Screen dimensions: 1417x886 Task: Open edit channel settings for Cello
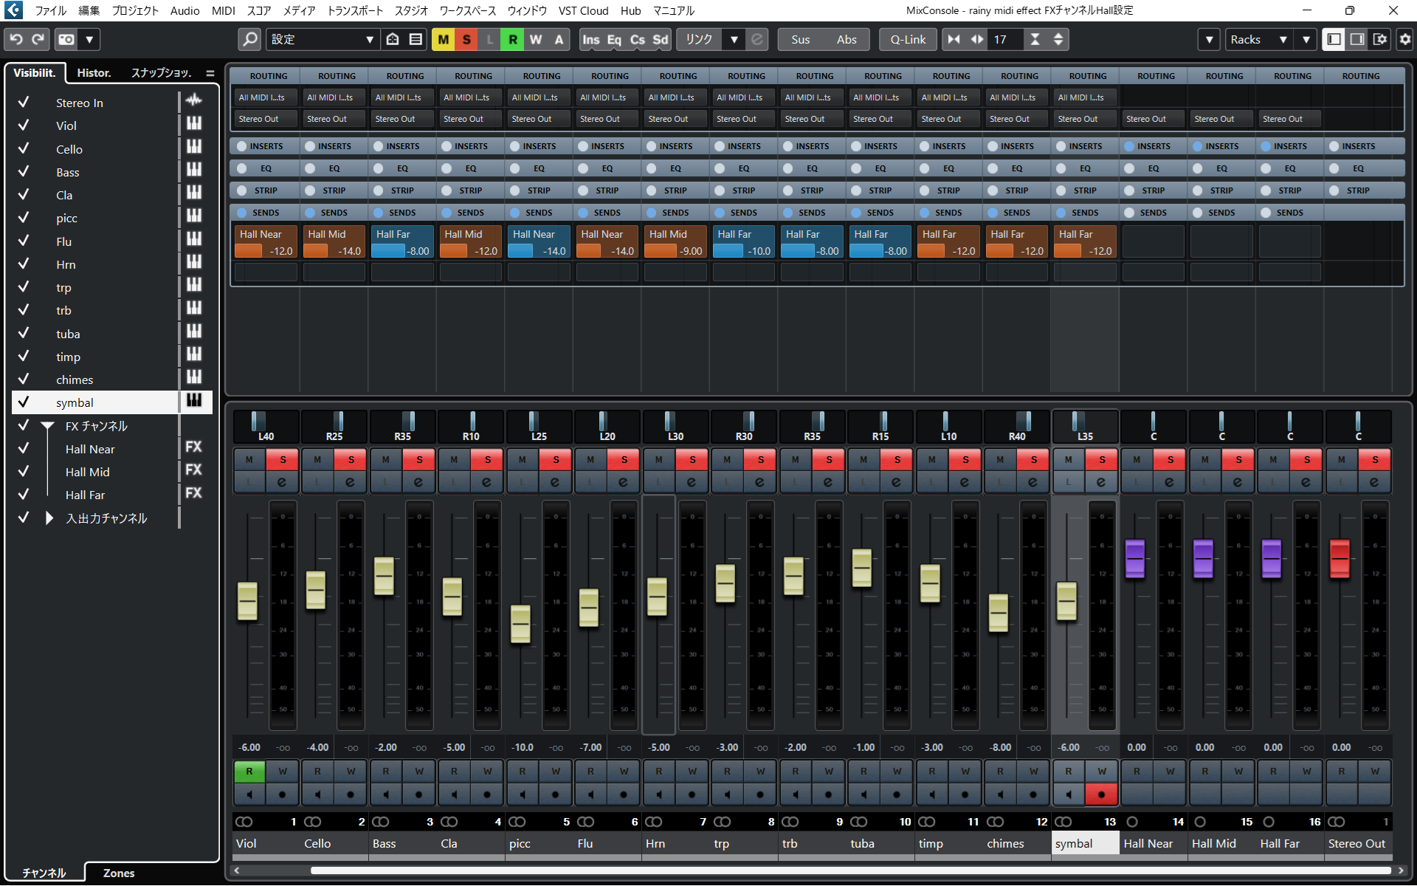pos(351,482)
